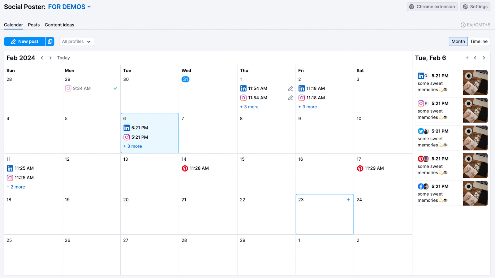Click the plus icon in Tue, Feb 6 panel
Viewport: 495px width, 278px height.
(x=467, y=58)
